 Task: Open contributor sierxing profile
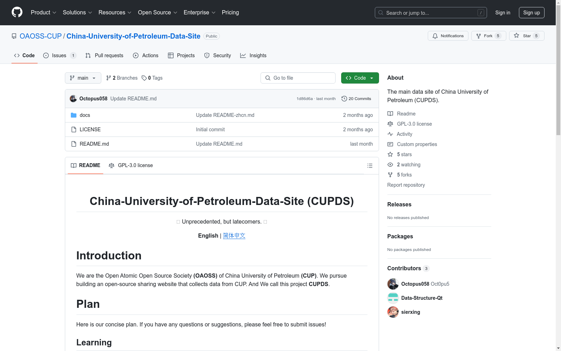tap(411, 312)
